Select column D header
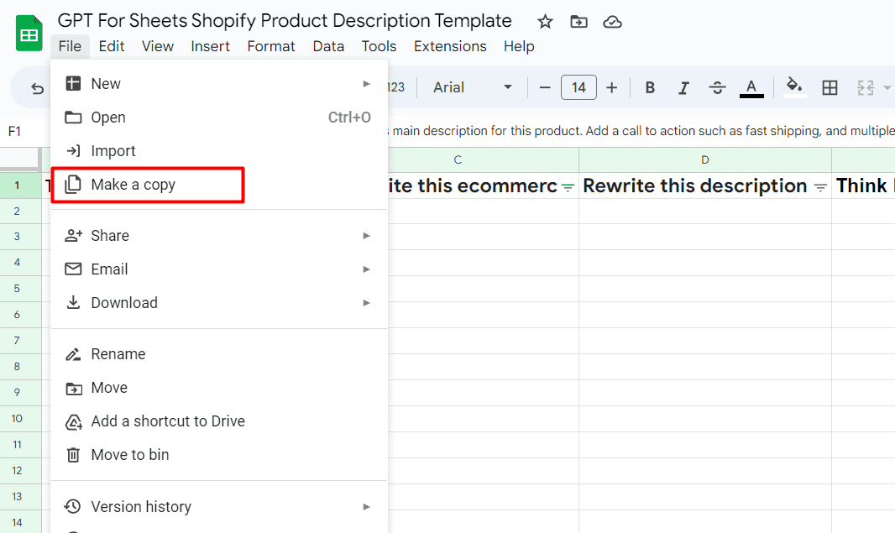This screenshot has height=533, width=895. (705, 160)
